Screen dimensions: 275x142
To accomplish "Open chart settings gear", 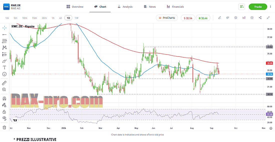I will pyautogui.click(x=236, y=18).
